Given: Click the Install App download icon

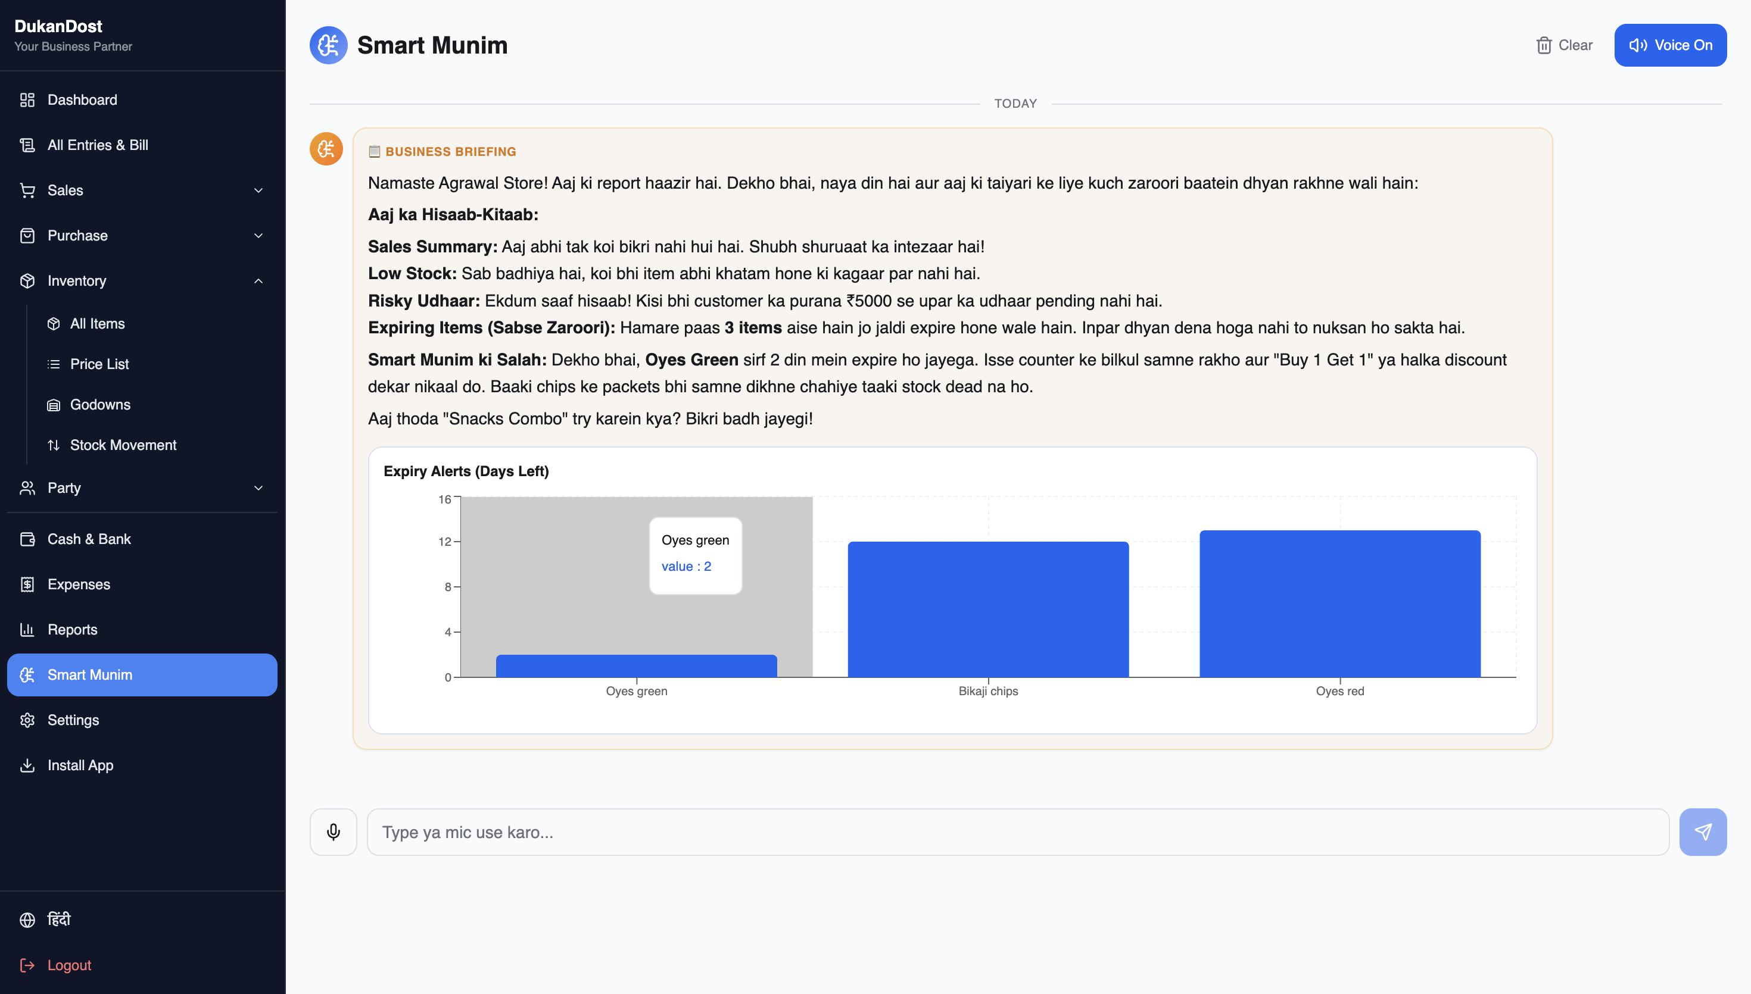Looking at the screenshot, I should 27,765.
